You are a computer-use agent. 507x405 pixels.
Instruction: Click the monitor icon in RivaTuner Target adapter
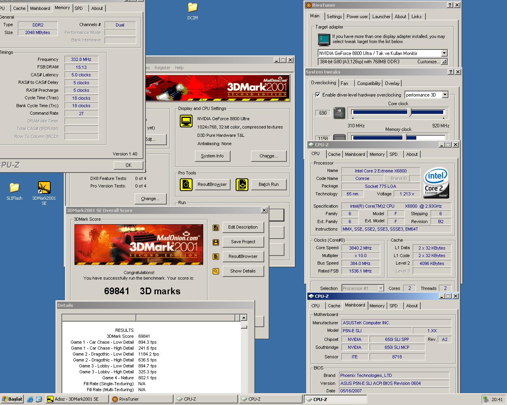pyautogui.click(x=324, y=40)
